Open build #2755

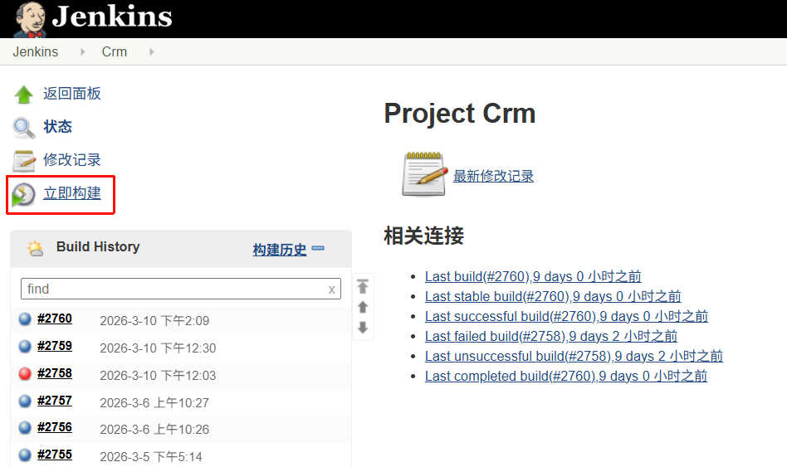(55, 455)
